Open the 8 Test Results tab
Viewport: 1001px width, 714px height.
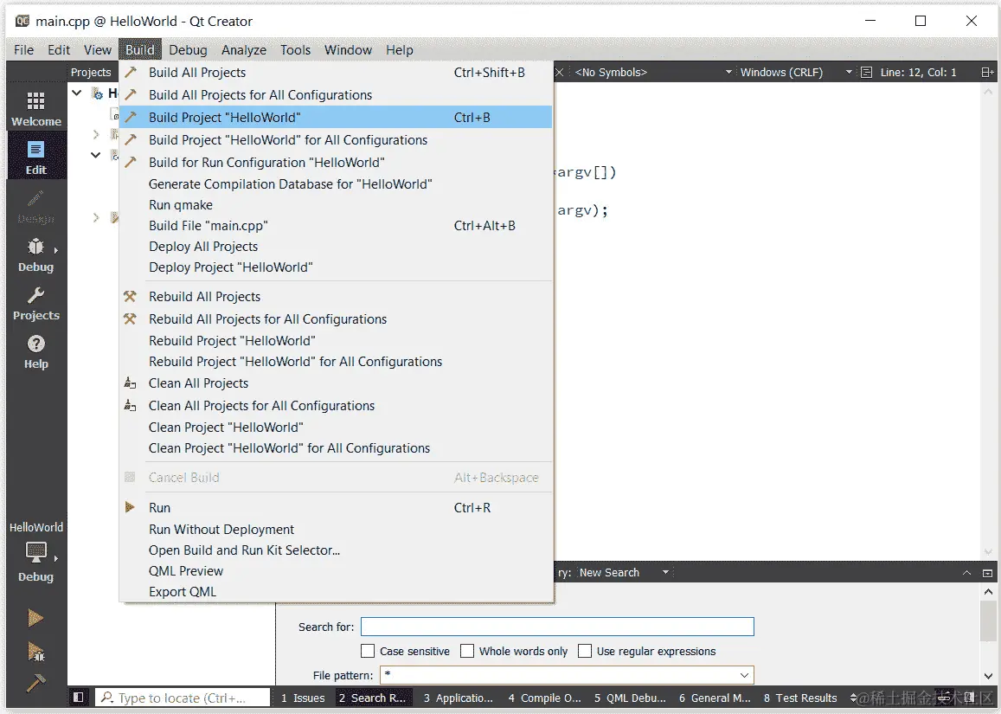click(x=800, y=698)
